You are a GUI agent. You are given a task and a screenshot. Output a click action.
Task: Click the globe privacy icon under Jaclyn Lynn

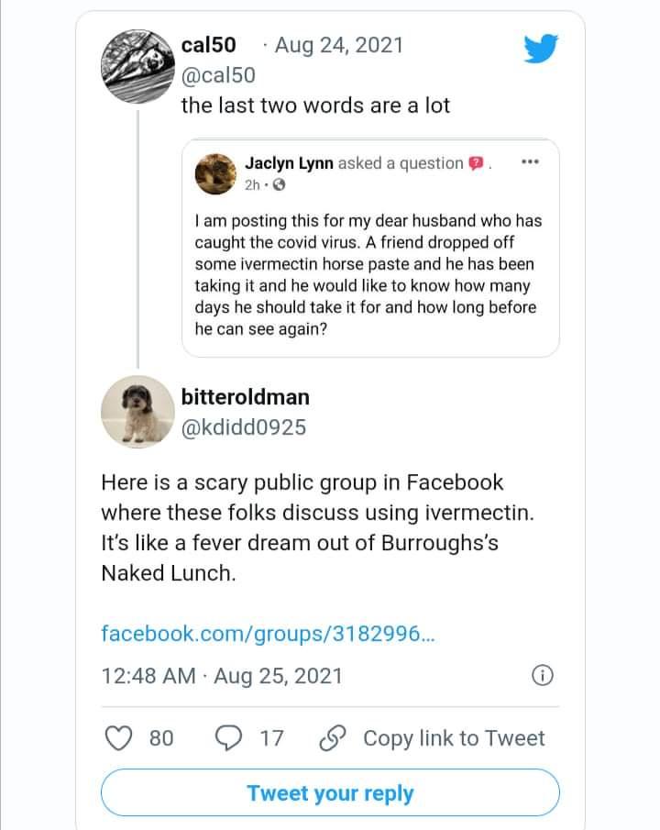tap(280, 184)
